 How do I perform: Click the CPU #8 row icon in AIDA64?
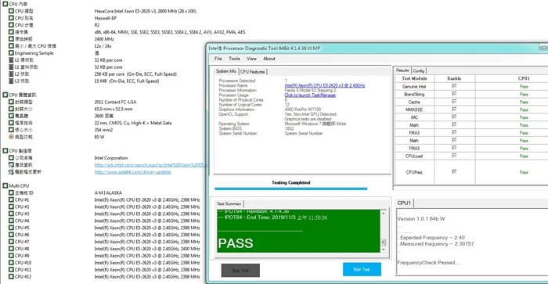(x=11, y=249)
